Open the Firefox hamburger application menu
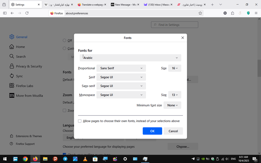 click(256, 13)
